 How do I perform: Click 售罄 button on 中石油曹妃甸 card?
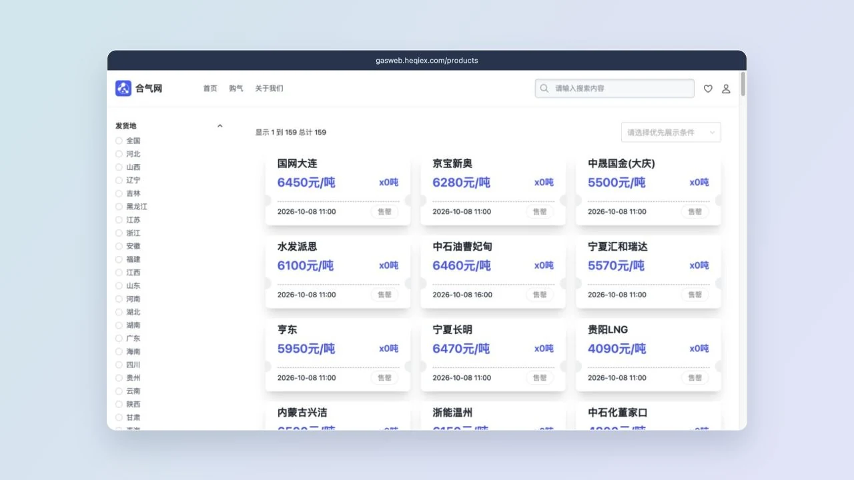[x=540, y=295]
